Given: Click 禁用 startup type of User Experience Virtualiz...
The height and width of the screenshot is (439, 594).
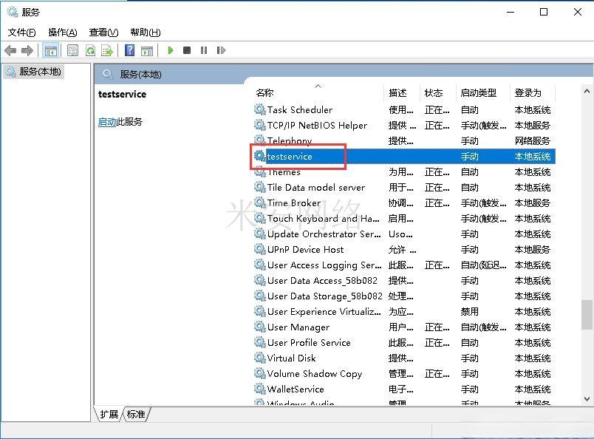Looking at the screenshot, I should (x=470, y=312).
